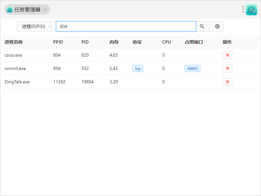Select the 任务管理器 tab
Image resolution: width=261 pixels, height=196 pixels.
tap(27, 9)
